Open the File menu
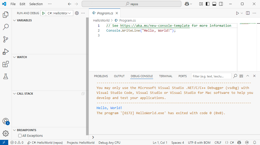Viewport: 260px width, 145px height. point(13,4)
